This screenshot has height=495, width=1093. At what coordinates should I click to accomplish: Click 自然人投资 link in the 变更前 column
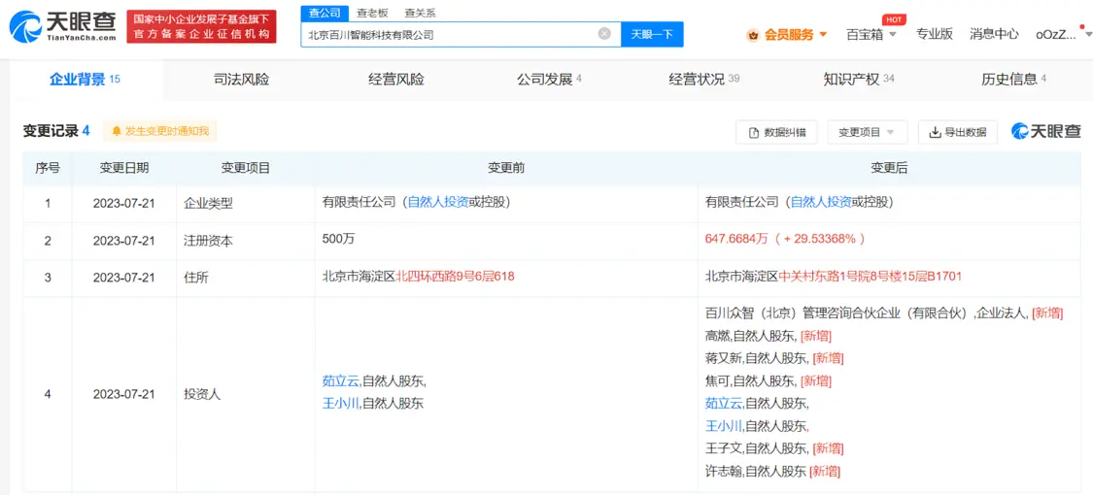[438, 203]
